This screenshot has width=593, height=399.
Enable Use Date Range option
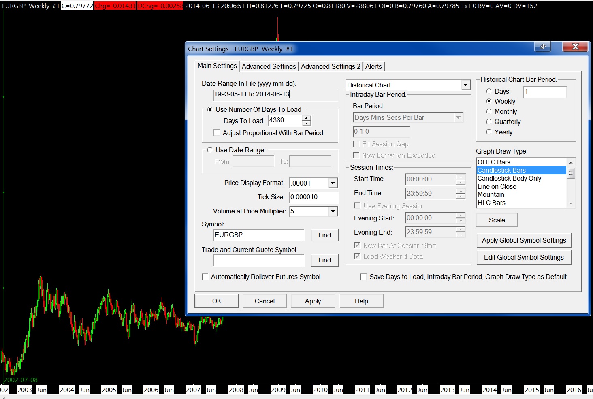point(209,150)
